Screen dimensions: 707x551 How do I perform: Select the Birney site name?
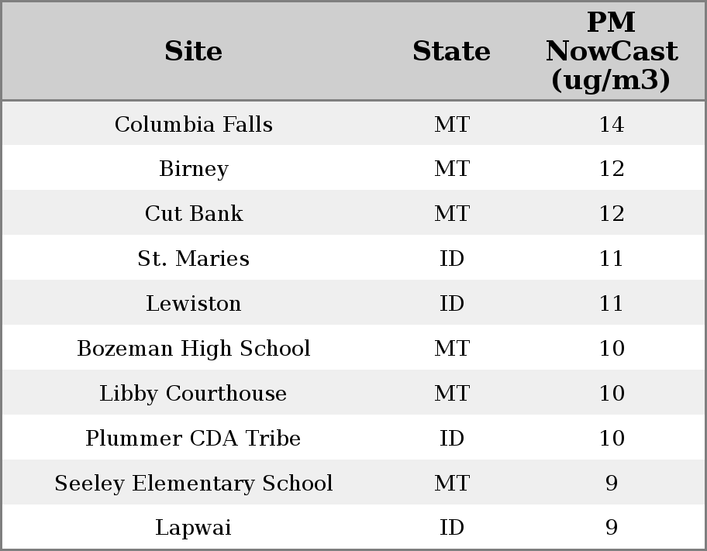[194, 169]
